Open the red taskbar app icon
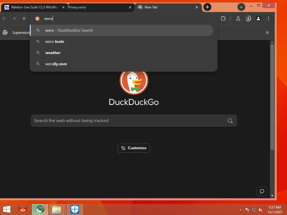 point(22,209)
